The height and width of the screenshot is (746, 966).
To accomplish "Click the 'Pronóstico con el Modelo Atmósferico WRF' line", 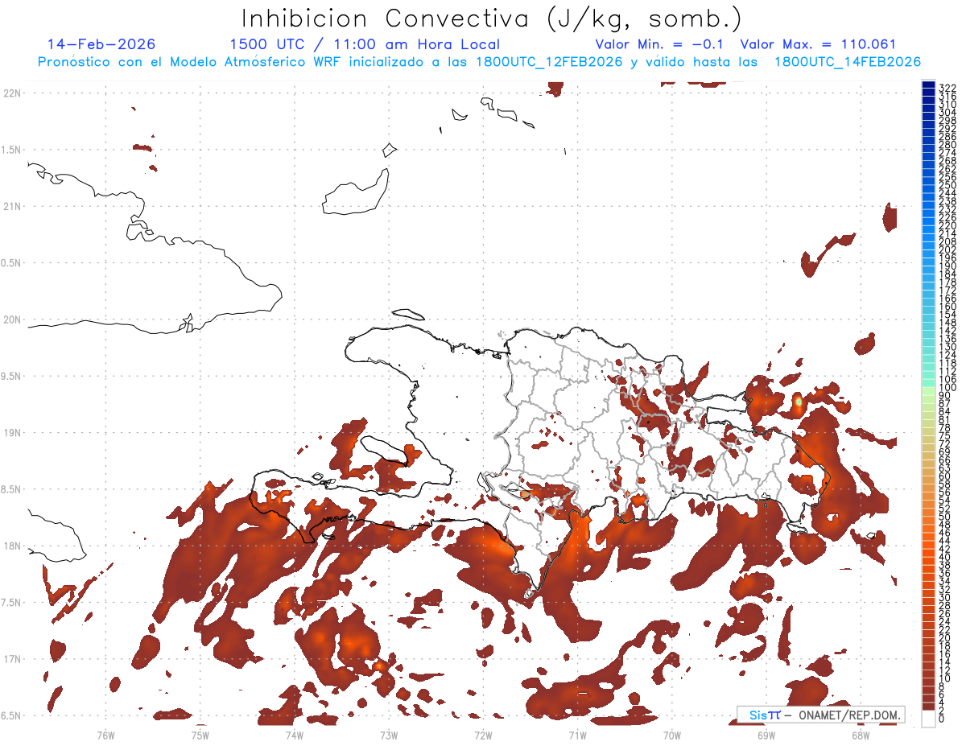I will (x=479, y=62).
